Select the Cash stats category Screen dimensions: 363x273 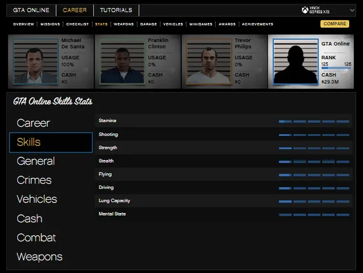[x=30, y=218]
